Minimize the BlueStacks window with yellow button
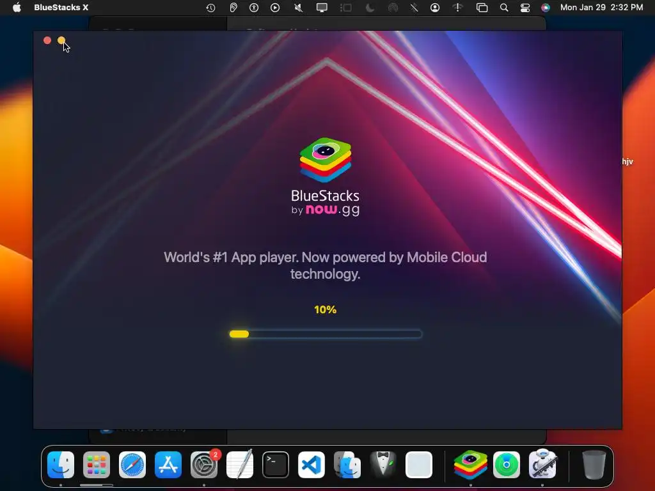Image resolution: width=655 pixels, height=491 pixels. [61, 40]
